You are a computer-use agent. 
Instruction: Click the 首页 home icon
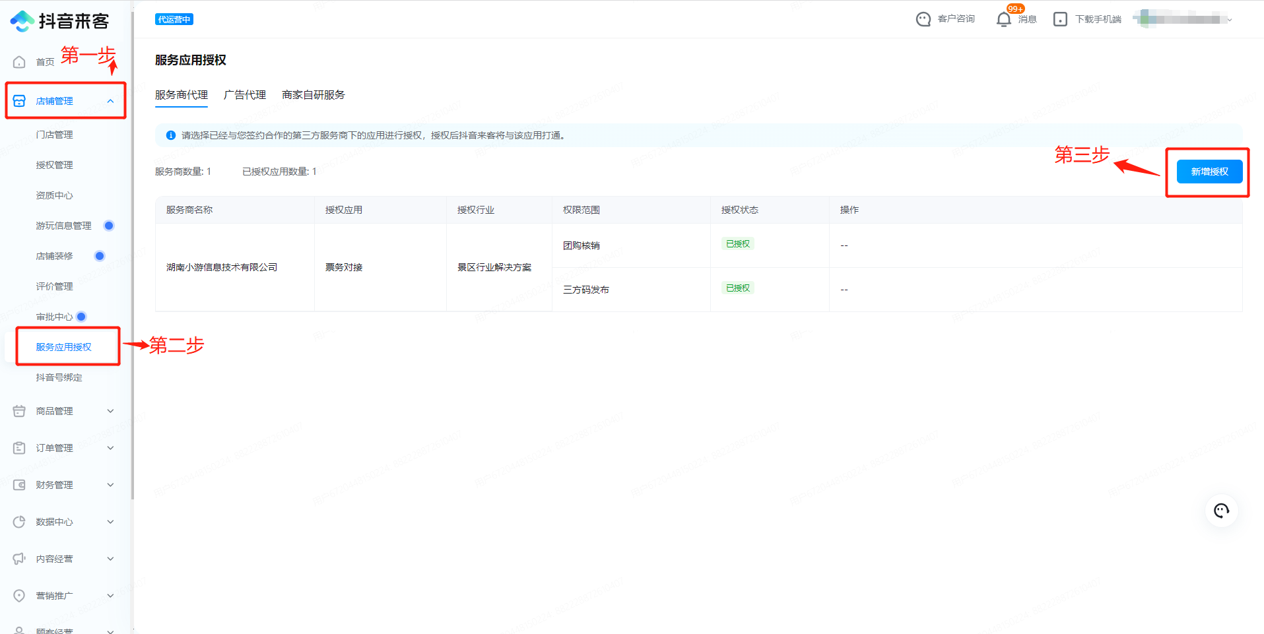tap(19, 62)
